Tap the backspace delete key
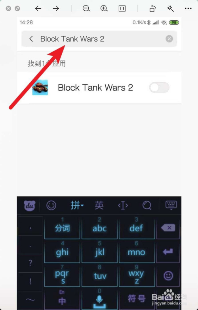Screen dimensions: 198x310 pyautogui.click(x=168, y=228)
